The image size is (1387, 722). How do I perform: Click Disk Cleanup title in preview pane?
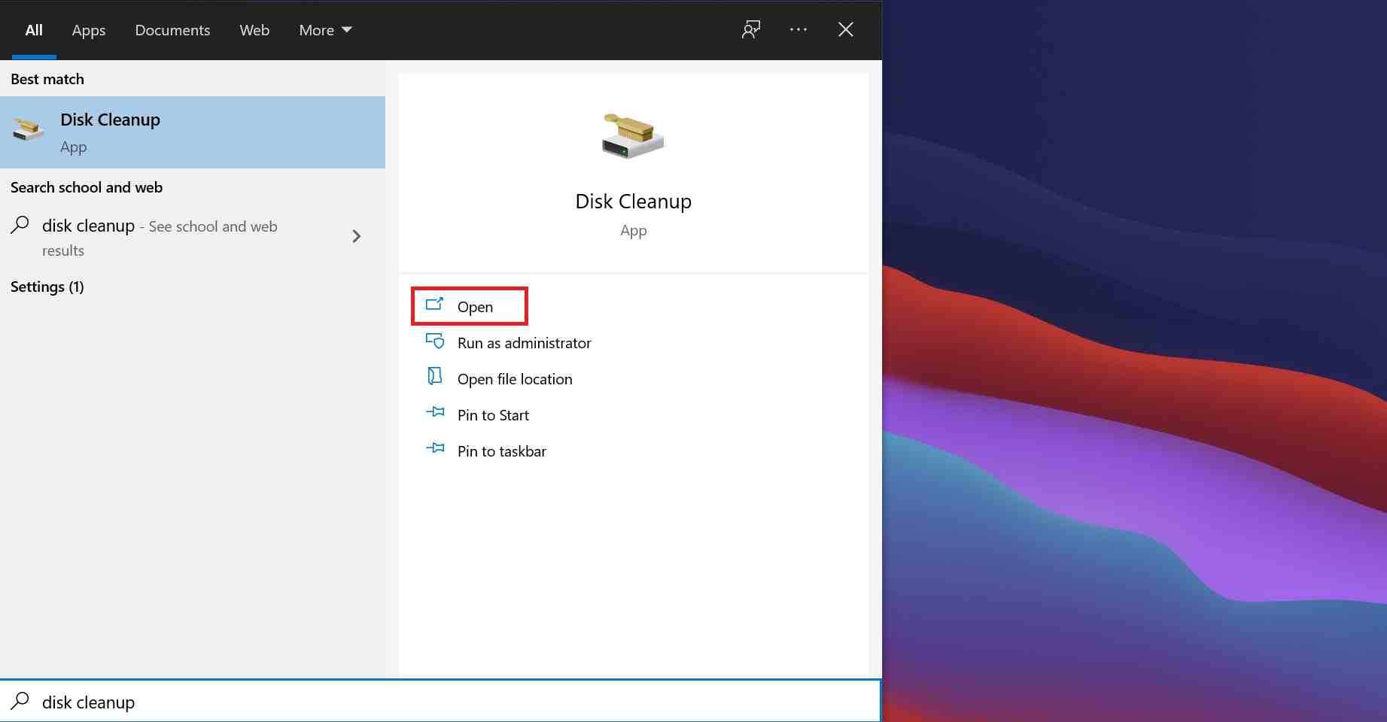coord(633,201)
